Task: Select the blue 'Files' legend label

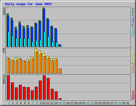Action: 133,21
